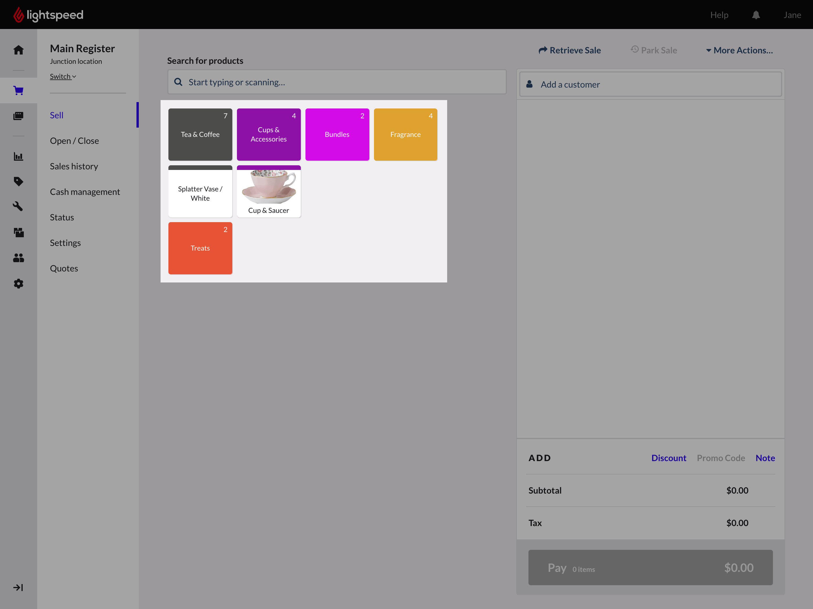Open the shopping cart Sell icon

(x=18, y=90)
